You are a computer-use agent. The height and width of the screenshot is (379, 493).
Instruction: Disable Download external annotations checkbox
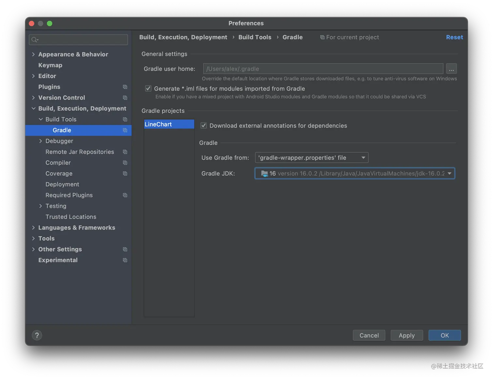pos(204,126)
